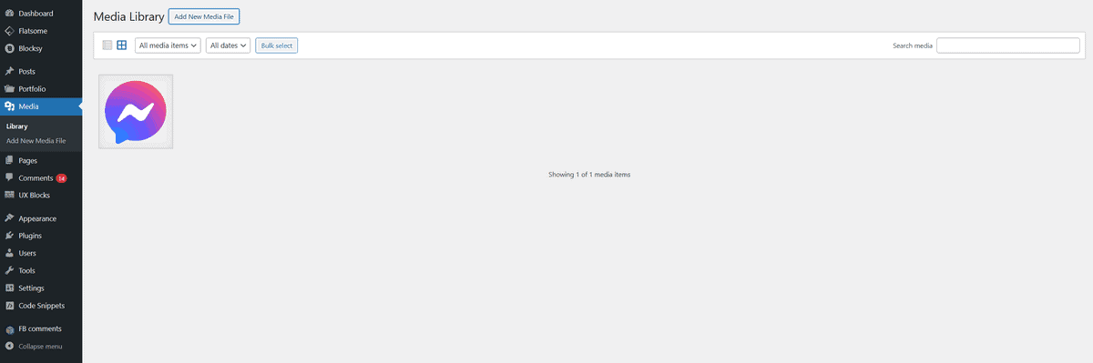The width and height of the screenshot is (1093, 363).
Task: Click the Code Snippets icon
Action: (9, 306)
